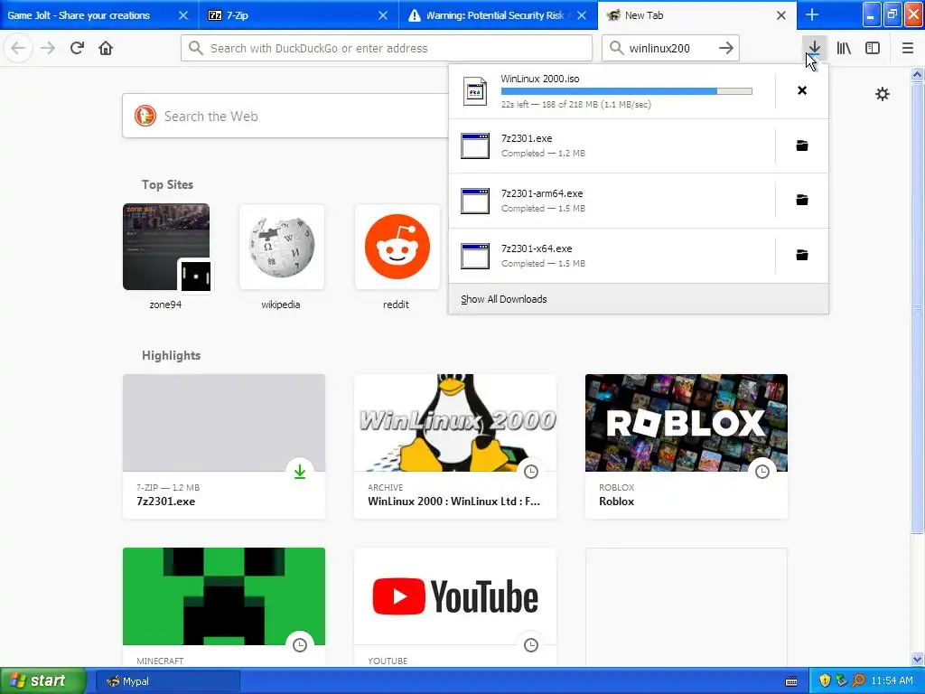Open the hamburger application menu
The width and height of the screenshot is (925, 694).
[x=907, y=49]
